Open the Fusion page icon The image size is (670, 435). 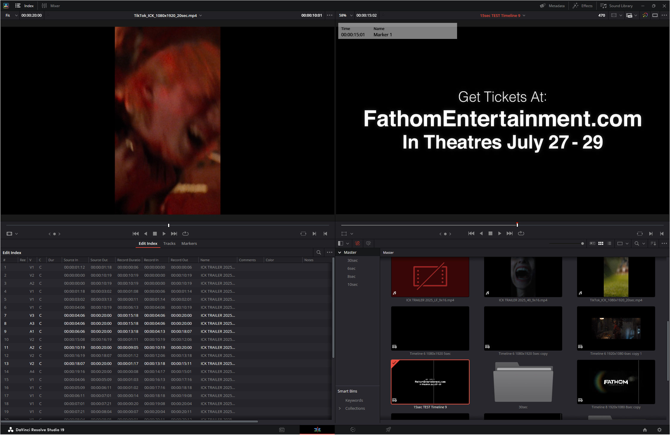(353, 430)
